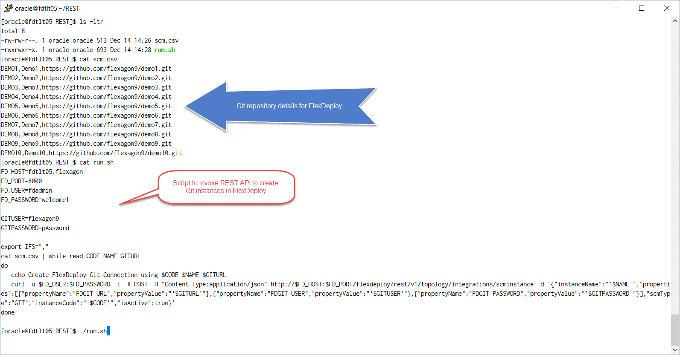Click the demo6.git repository line
Screen dimensions: 680x355
tap(86, 115)
